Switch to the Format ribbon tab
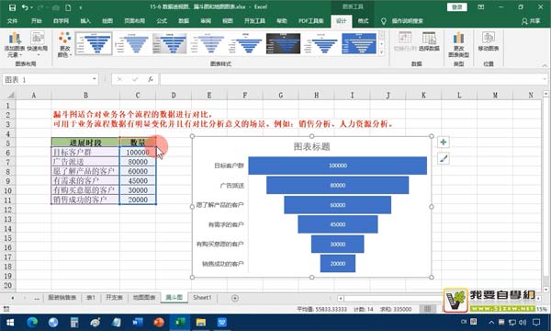 [x=363, y=21]
